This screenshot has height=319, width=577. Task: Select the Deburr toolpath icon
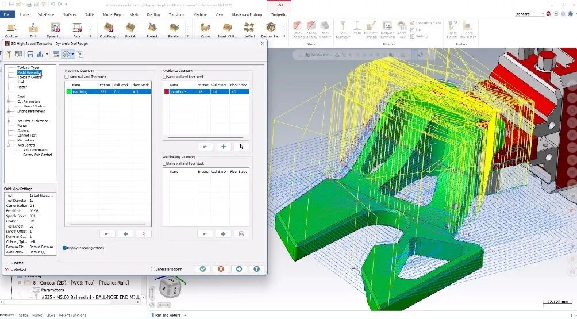click(271, 30)
